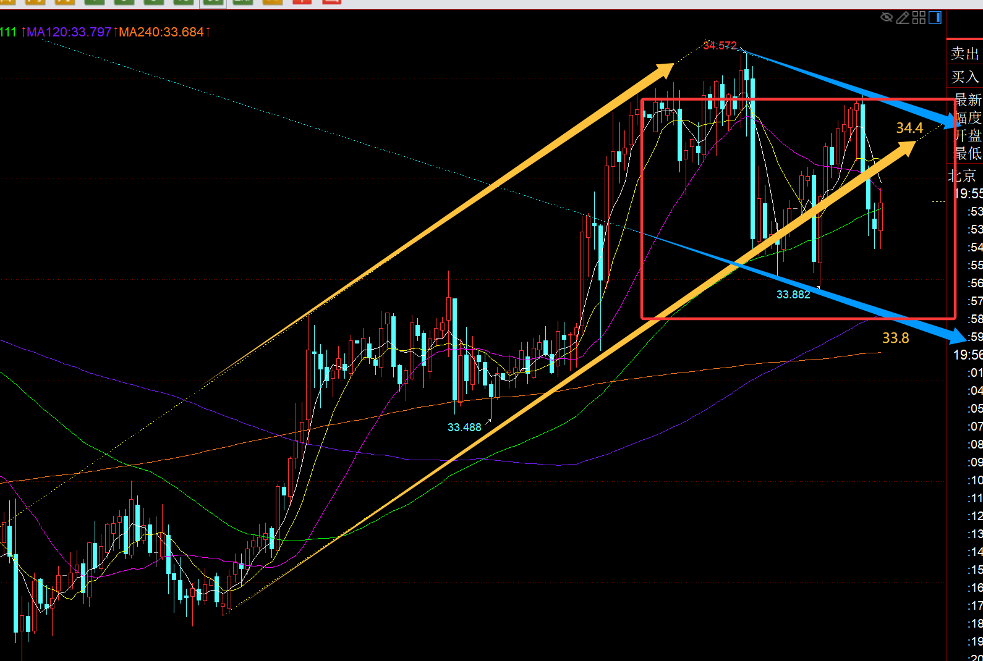
Task: Select the 34.572 high price marker
Action: (x=720, y=46)
